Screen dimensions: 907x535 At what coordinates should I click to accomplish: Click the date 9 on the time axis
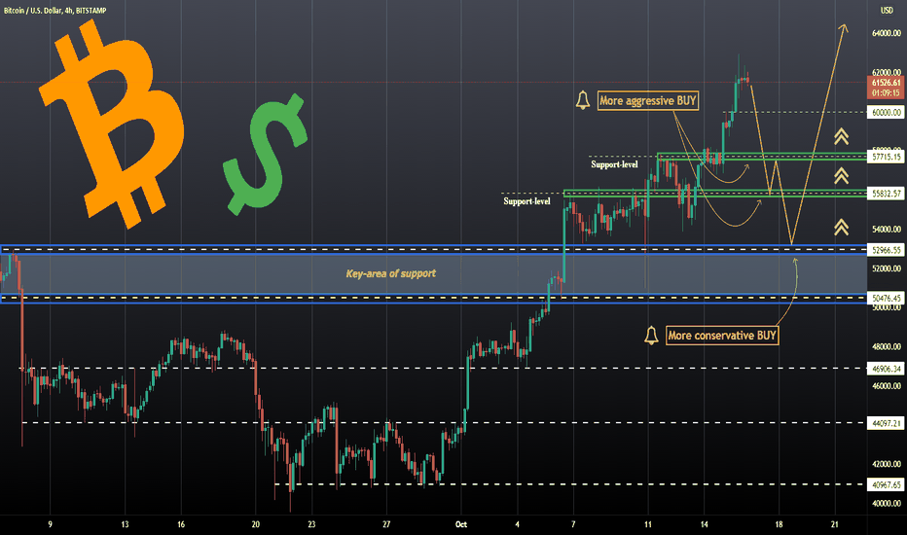click(x=51, y=524)
